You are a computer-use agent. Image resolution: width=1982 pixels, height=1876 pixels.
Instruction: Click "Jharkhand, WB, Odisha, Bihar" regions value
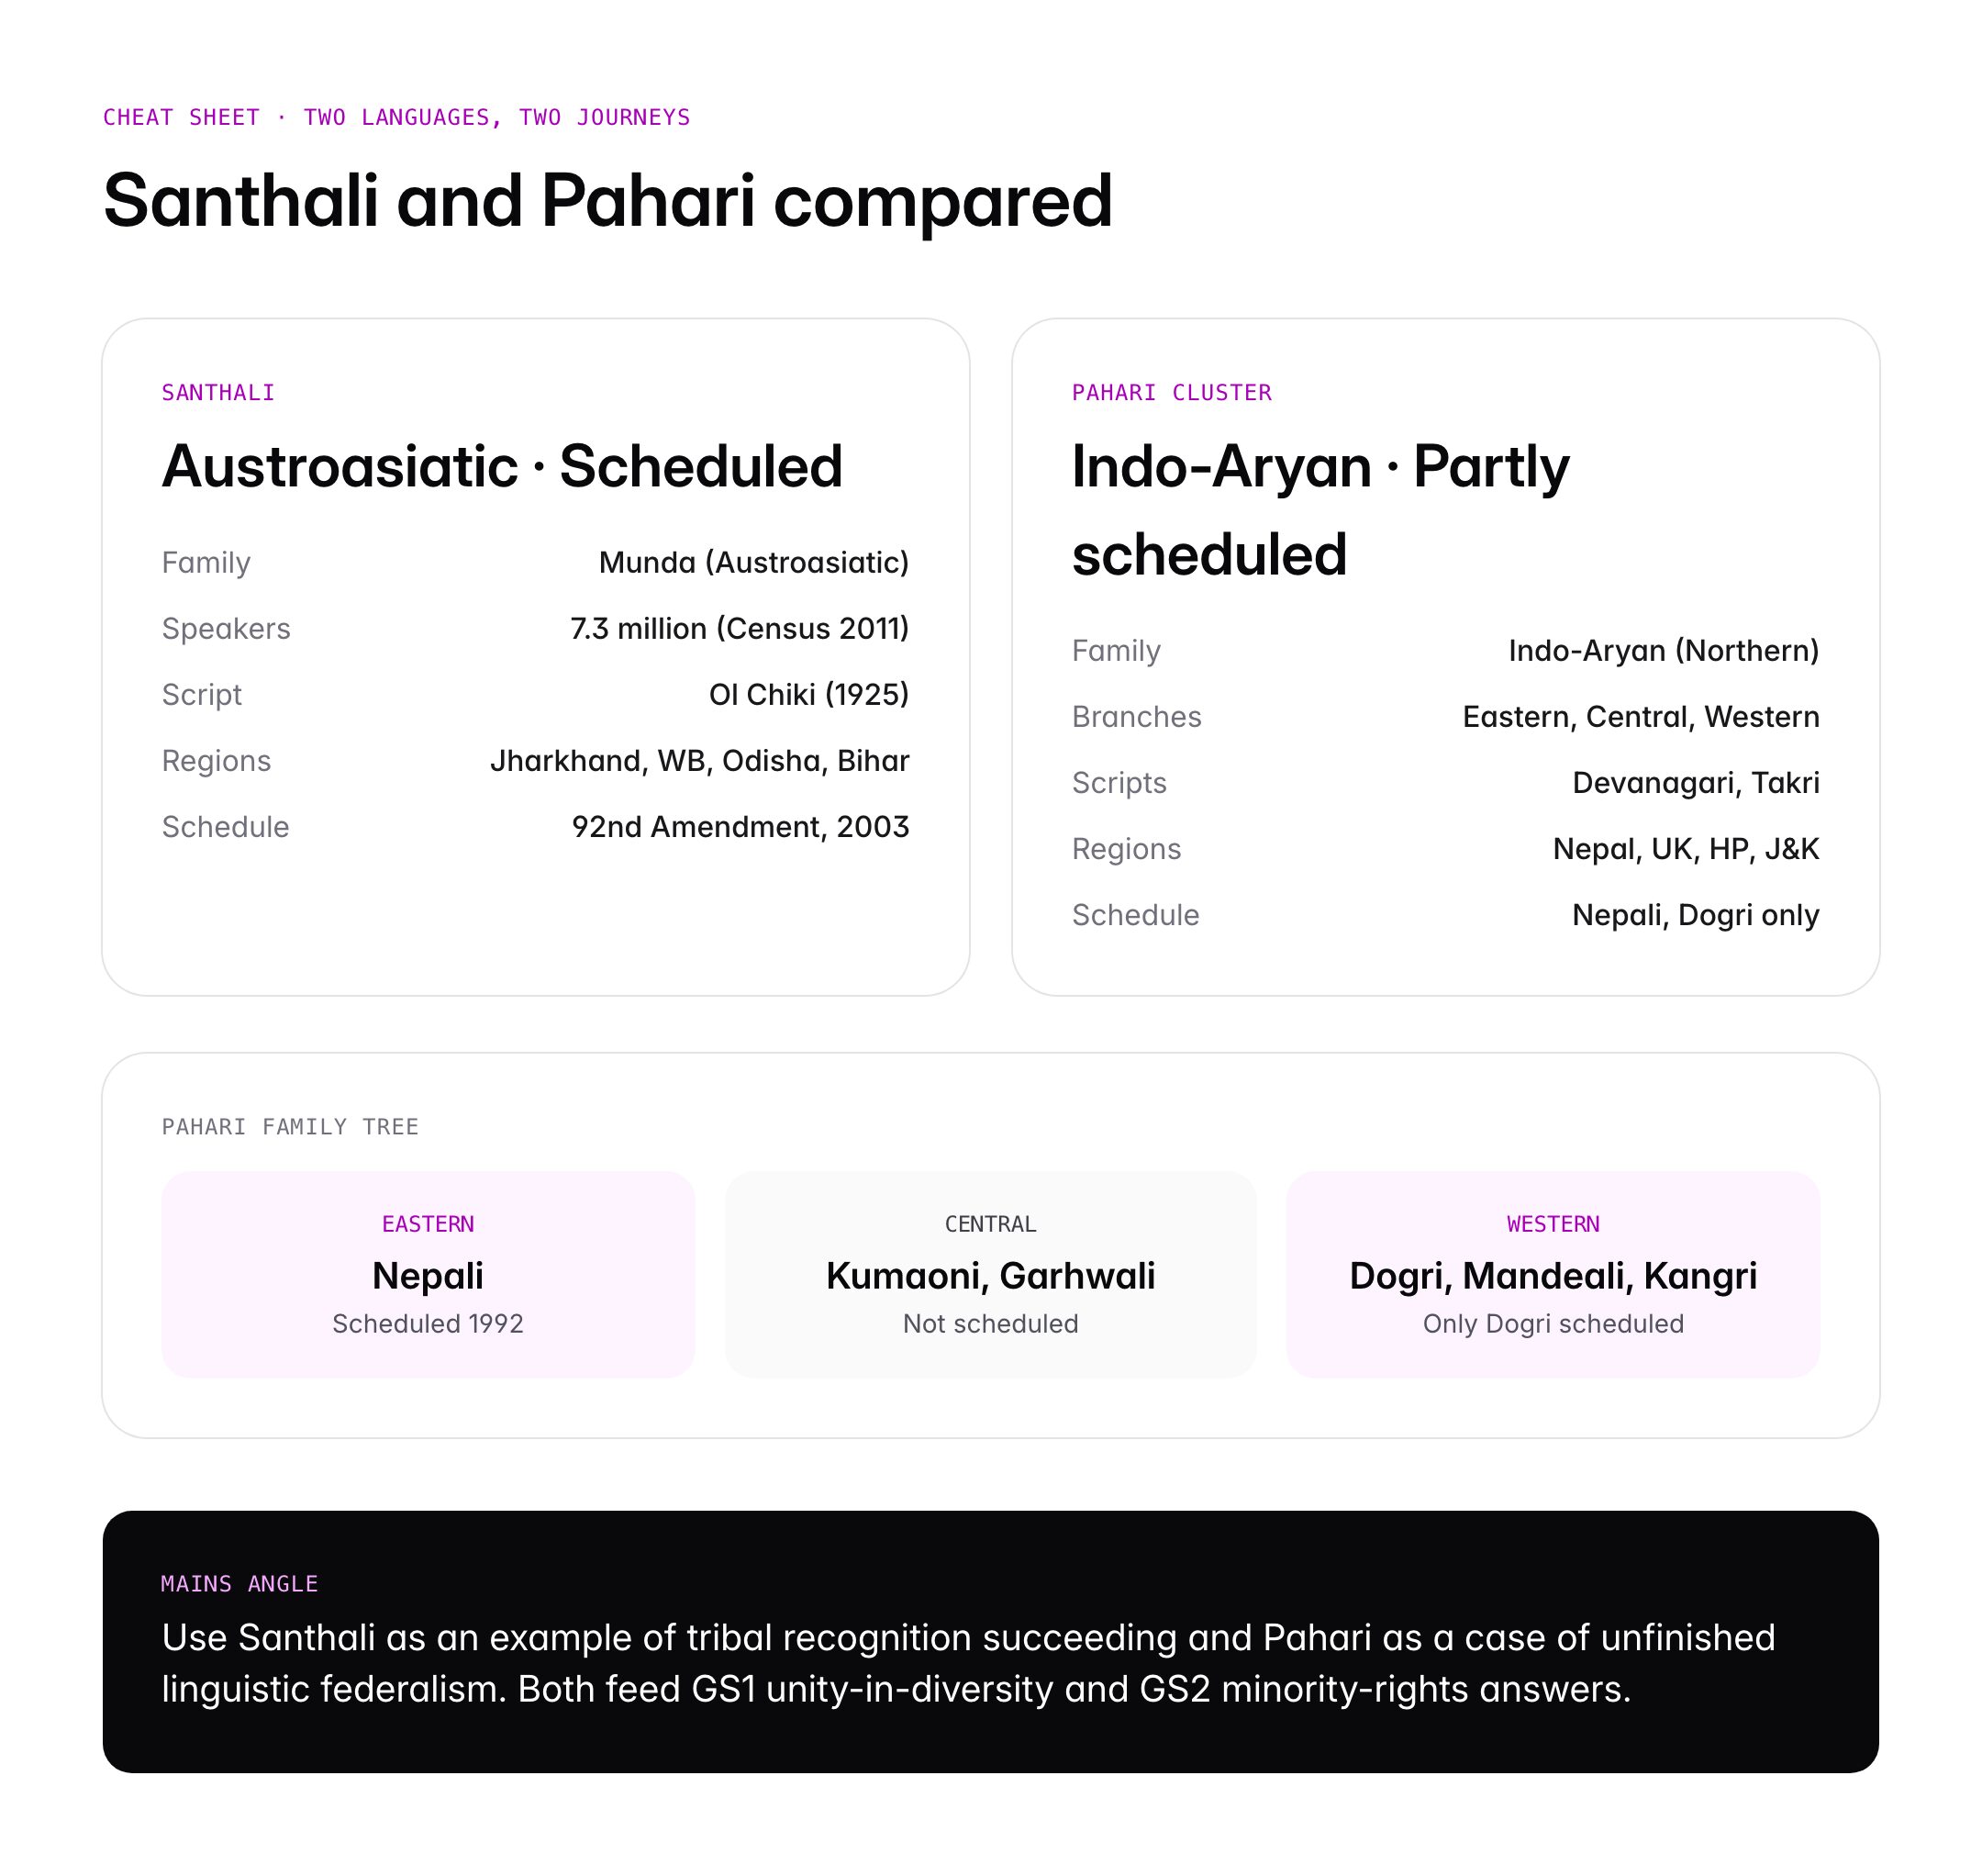tap(699, 761)
